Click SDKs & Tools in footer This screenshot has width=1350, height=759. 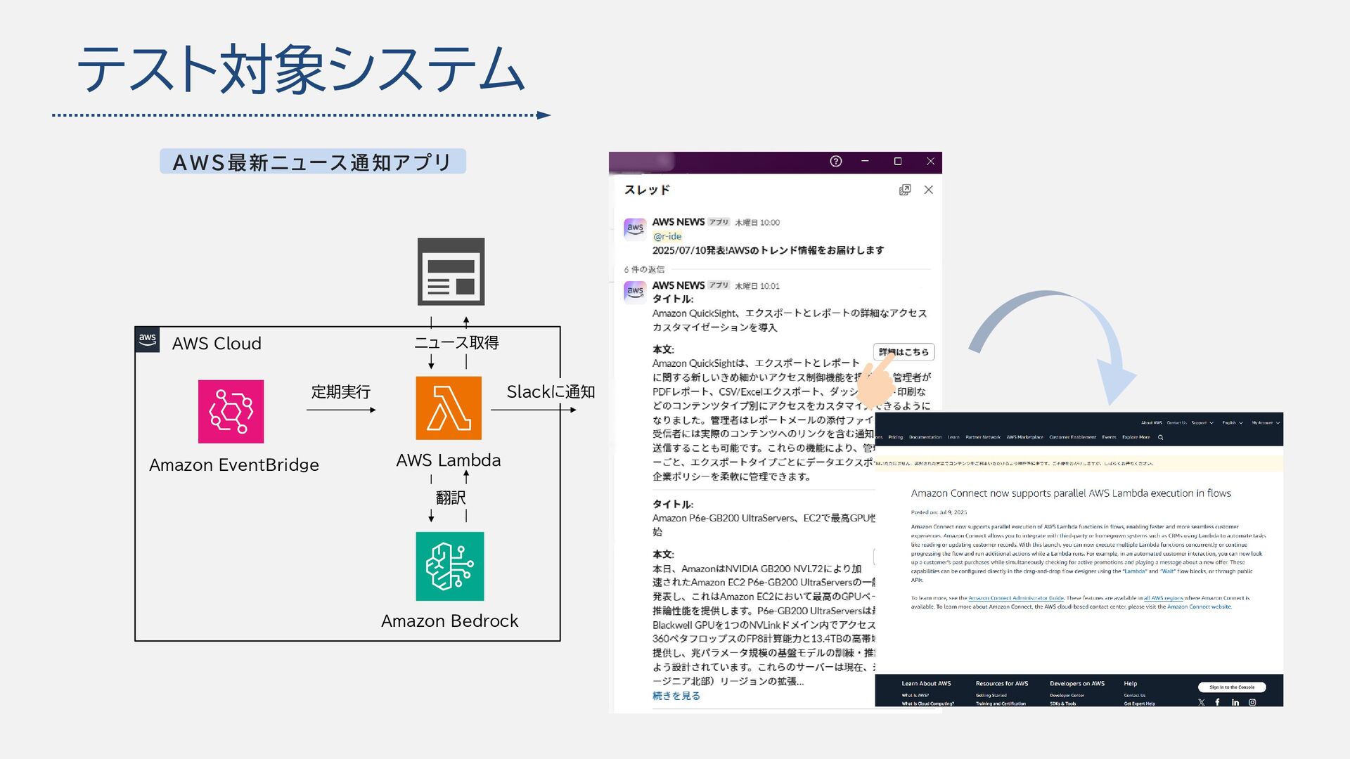(x=1063, y=703)
